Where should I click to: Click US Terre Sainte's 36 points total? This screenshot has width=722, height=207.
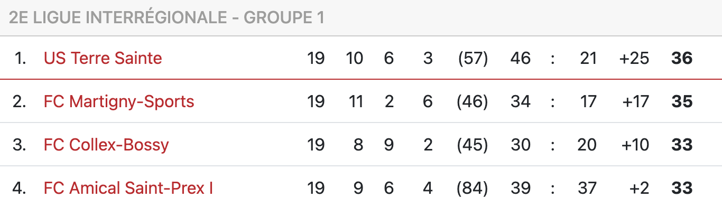click(x=682, y=58)
